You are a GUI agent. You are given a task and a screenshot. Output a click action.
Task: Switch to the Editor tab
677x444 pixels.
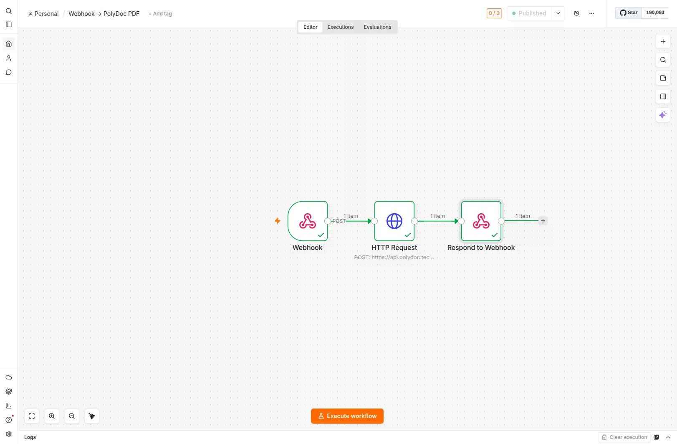coord(310,27)
